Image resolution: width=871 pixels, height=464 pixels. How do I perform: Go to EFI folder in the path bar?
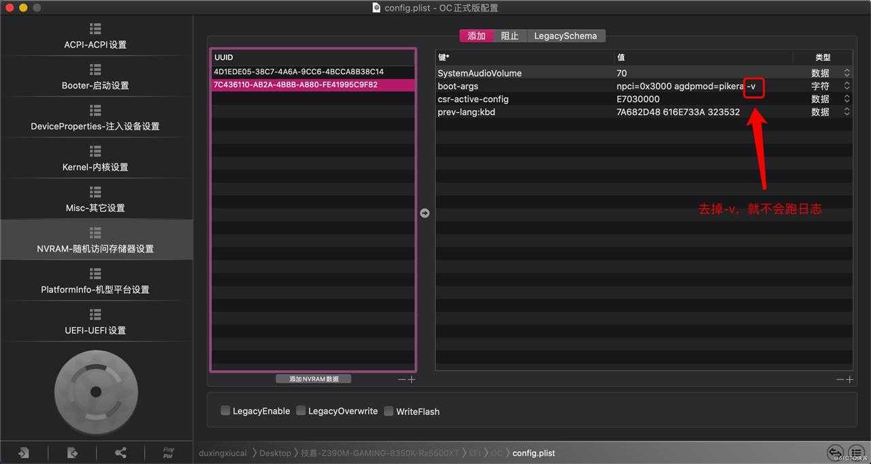[x=475, y=452]
